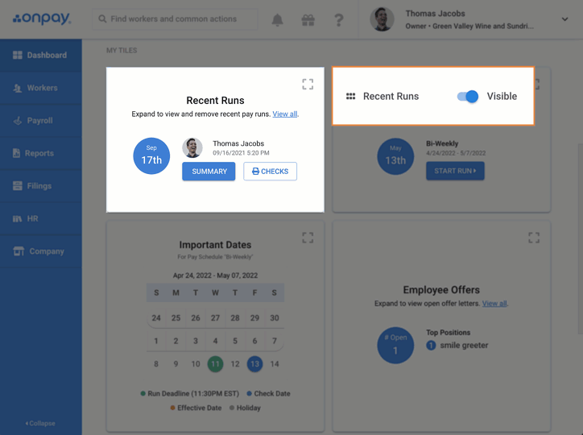Click the help question mark icon

tap(339, 20)
